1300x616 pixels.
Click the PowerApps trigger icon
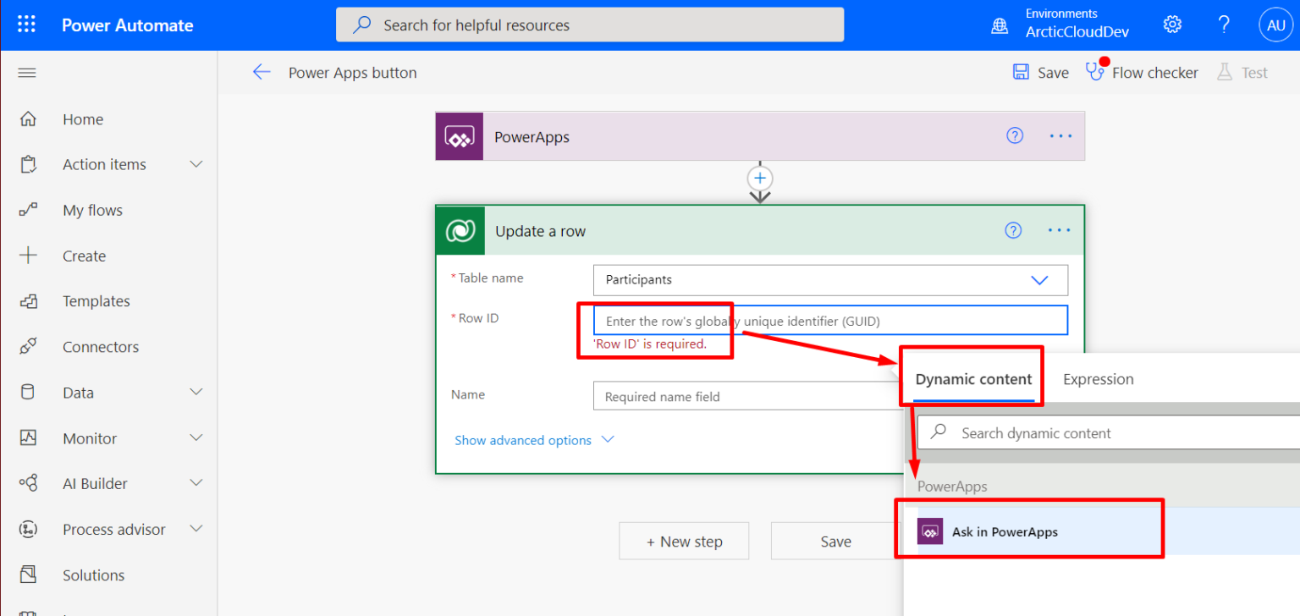pos(460,136)
